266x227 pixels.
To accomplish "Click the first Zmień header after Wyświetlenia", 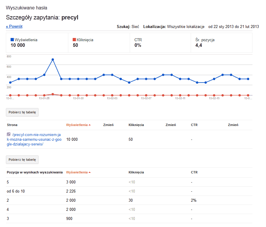I will [x=108, y=125].
